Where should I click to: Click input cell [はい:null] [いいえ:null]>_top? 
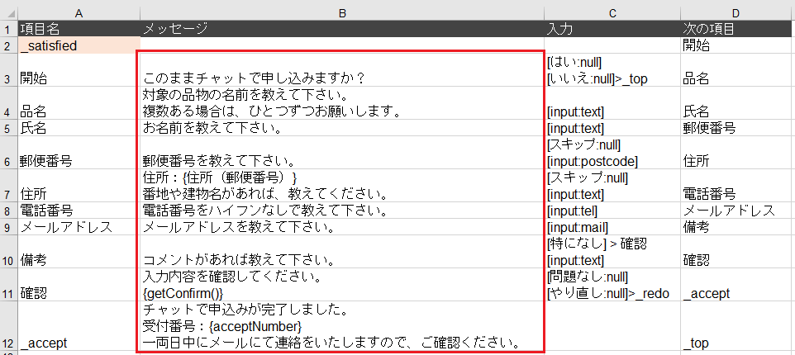click(x=612, y=70)
